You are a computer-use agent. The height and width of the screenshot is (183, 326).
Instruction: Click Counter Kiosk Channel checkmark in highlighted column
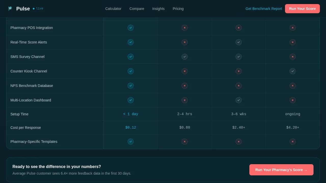(131, 71)
